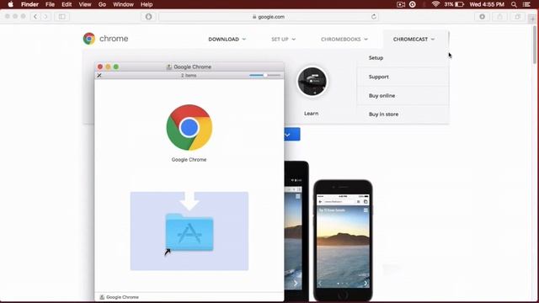Select Buy in store from Chromecast menu
Screen dimensions: 539x303
(x=383, y=114)
